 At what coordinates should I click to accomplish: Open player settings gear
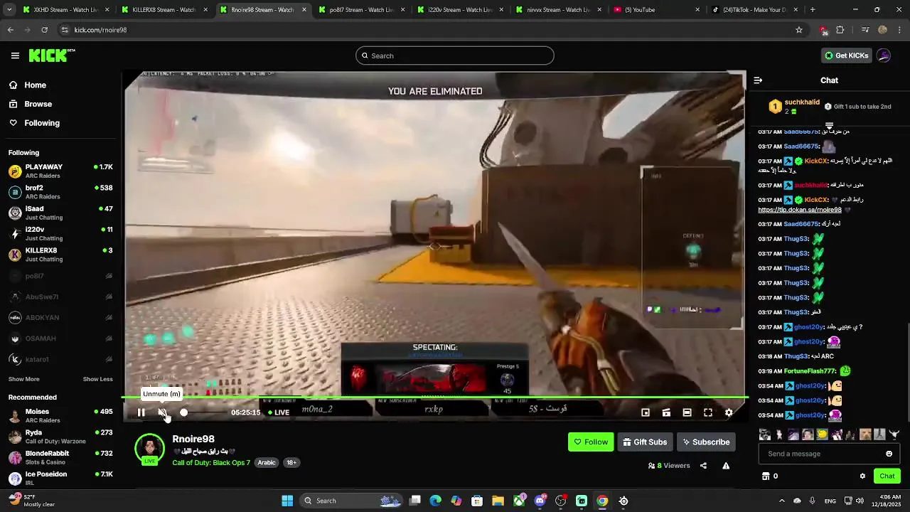coord(729,412)
